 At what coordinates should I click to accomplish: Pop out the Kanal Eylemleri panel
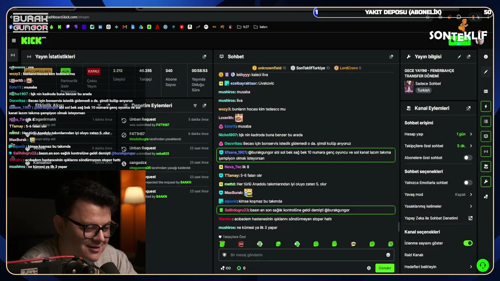point(468,108)
